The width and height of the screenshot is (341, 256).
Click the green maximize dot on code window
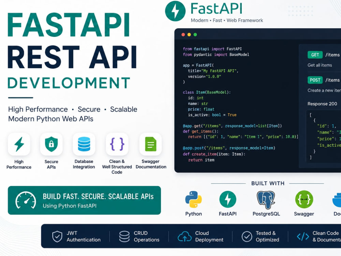click(195, 34)
